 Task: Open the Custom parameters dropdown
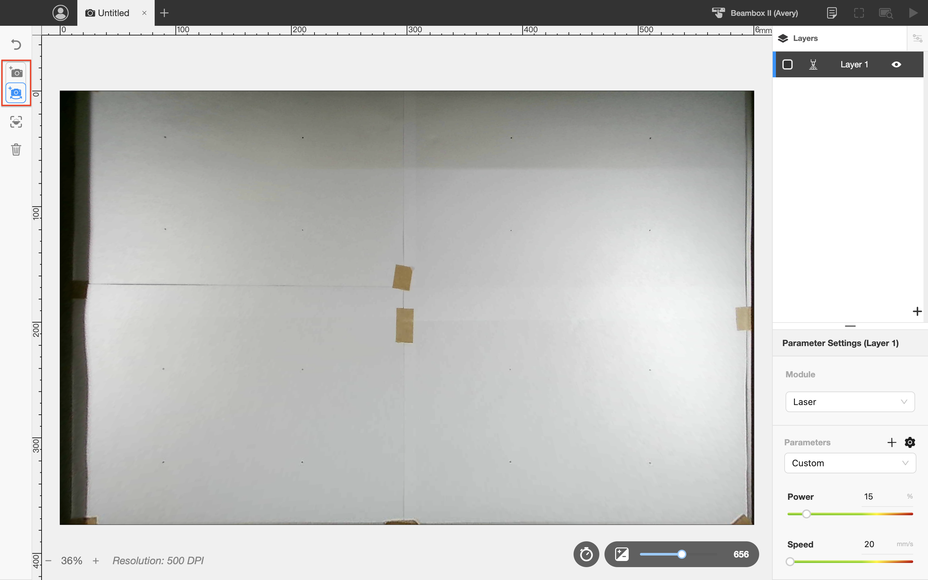(850, 463)
